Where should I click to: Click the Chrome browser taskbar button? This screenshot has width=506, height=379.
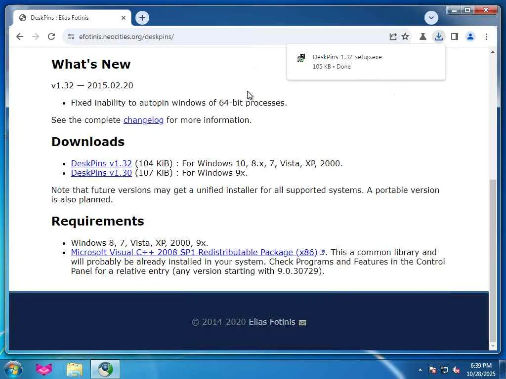(x=105, y=369)
